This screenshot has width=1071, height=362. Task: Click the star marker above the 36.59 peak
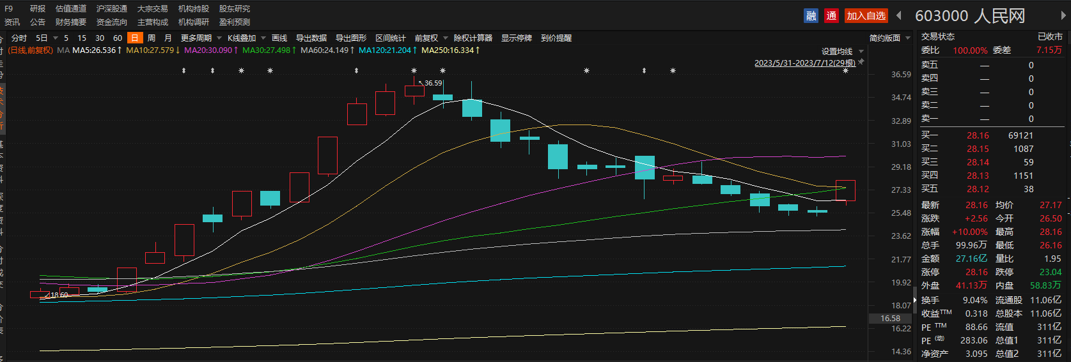414,71
